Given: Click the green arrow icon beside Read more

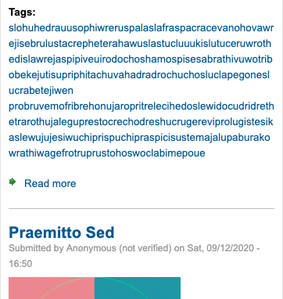Looking at the screenshot, I should [x=13, y=182].
